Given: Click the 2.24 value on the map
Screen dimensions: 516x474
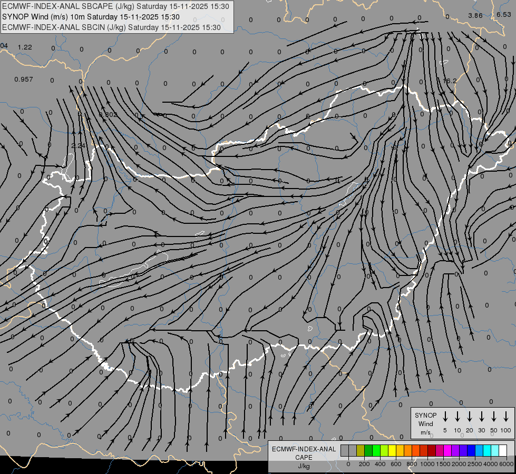Looking at the screenshot, I should [x=78, y=146].
